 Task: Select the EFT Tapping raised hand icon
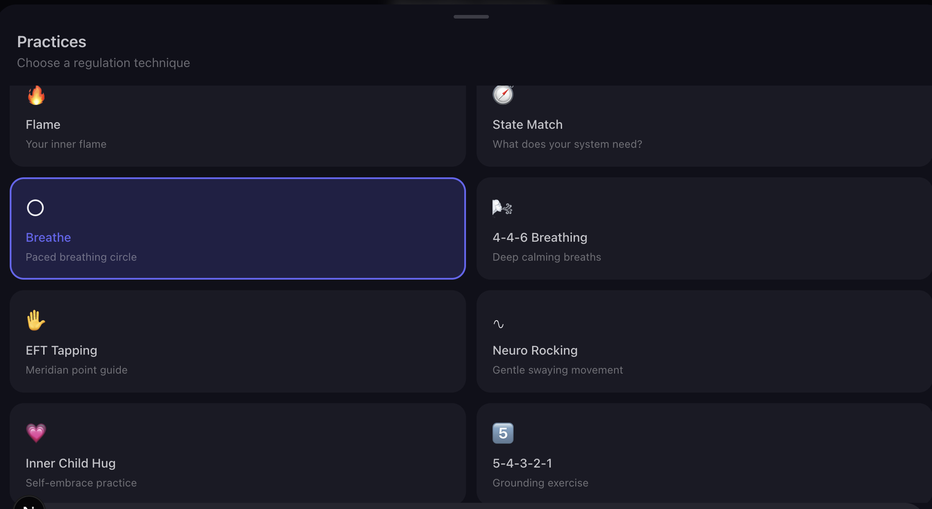click(36, 321)
